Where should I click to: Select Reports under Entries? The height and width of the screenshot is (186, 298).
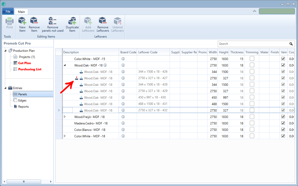(x=23, y=107)
